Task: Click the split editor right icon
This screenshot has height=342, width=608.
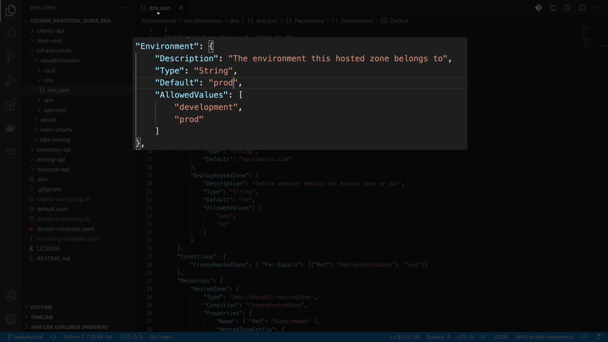Action: (582, 8)
